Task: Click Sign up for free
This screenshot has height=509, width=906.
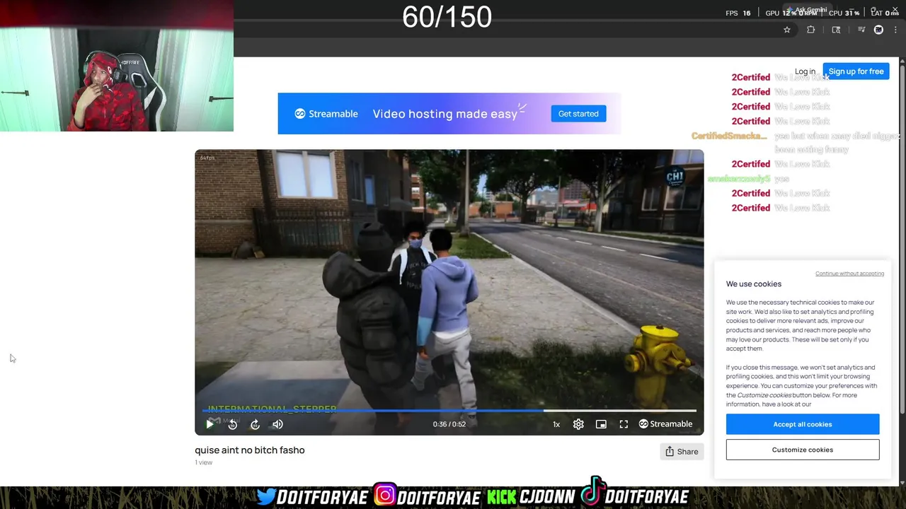Action: coord(856,71)
